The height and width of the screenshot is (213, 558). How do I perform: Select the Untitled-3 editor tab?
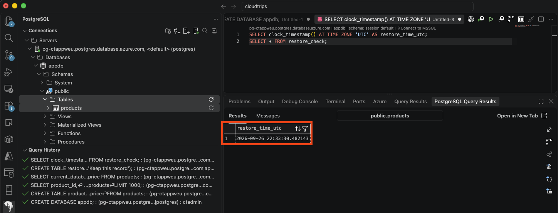(x=389, y=19)
